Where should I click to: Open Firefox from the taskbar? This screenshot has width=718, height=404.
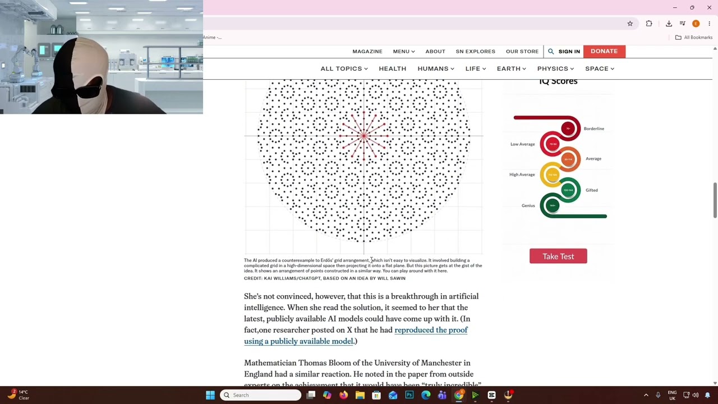tap(343, 395)
